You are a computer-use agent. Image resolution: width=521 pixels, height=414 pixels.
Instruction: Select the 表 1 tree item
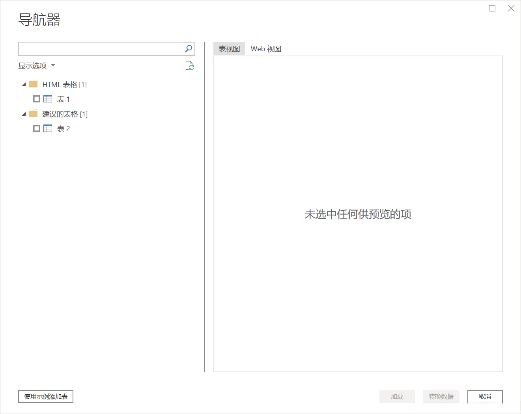[63, 98]
